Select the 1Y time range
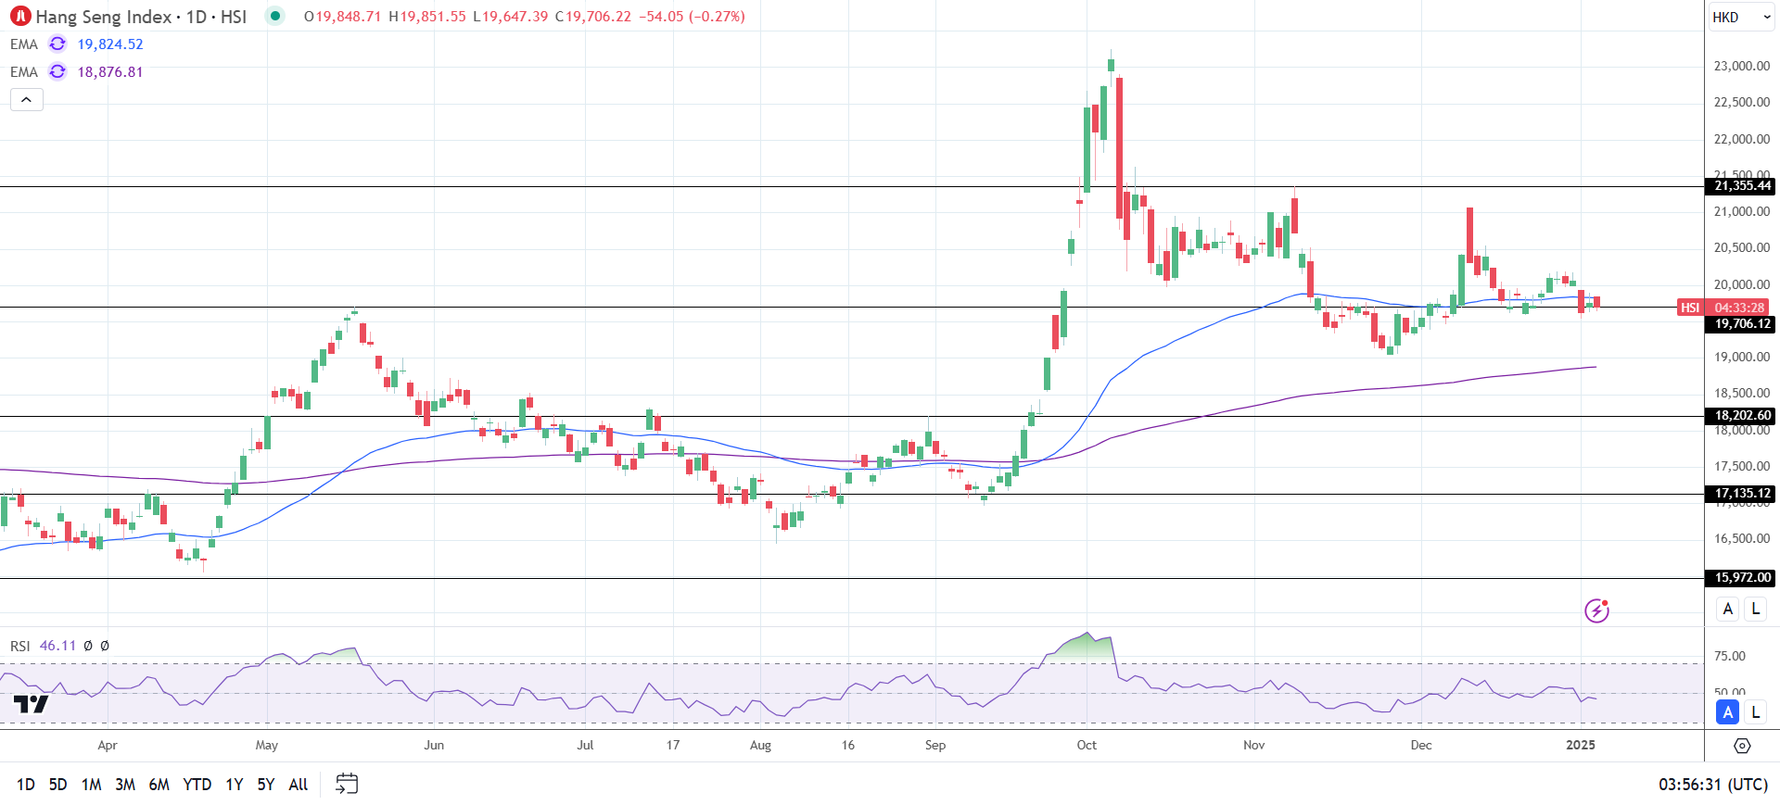This screenshot has height=805, width=1780. (x=235, y=785)
